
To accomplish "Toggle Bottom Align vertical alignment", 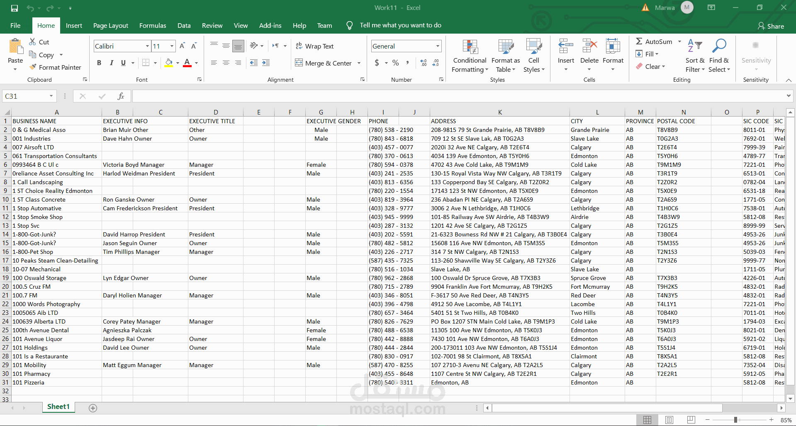I will 238,46.
